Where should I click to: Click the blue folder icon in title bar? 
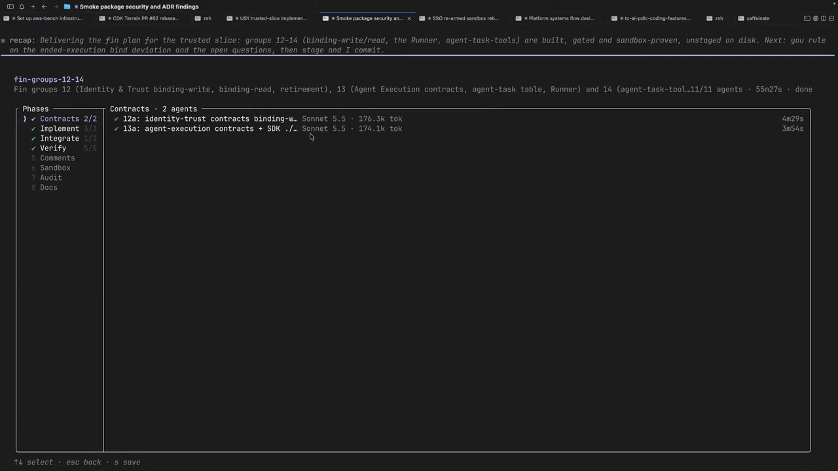[67, 7]
